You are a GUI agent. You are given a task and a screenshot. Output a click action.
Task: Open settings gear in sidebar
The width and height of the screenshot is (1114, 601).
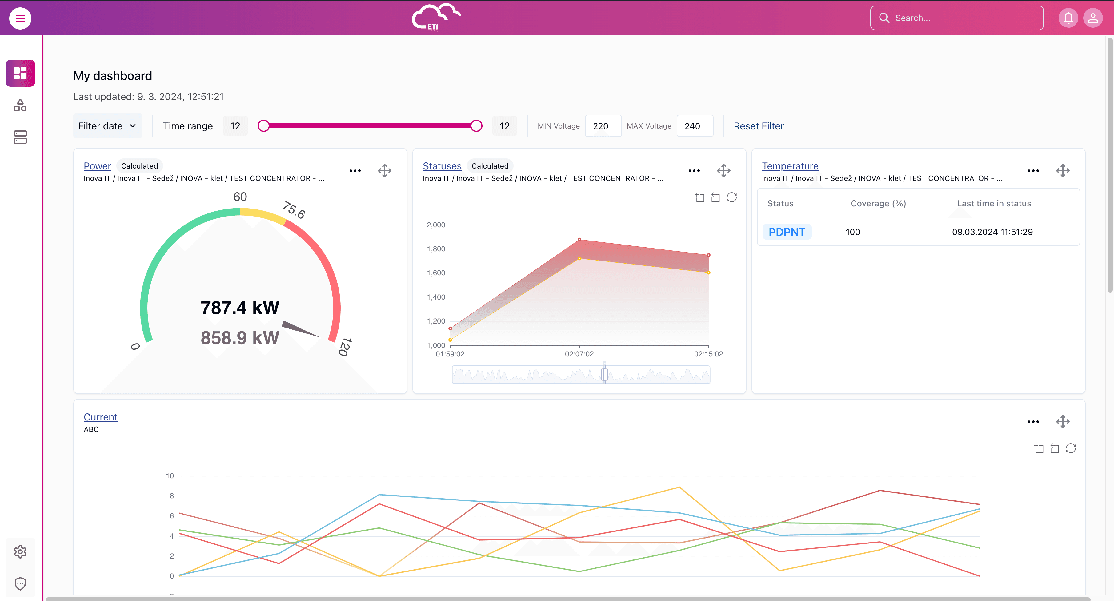(20, 552)
